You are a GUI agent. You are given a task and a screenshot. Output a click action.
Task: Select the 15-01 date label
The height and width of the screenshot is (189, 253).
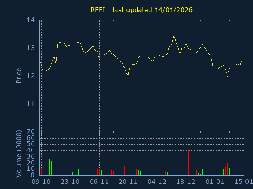[x=243, y=182]
